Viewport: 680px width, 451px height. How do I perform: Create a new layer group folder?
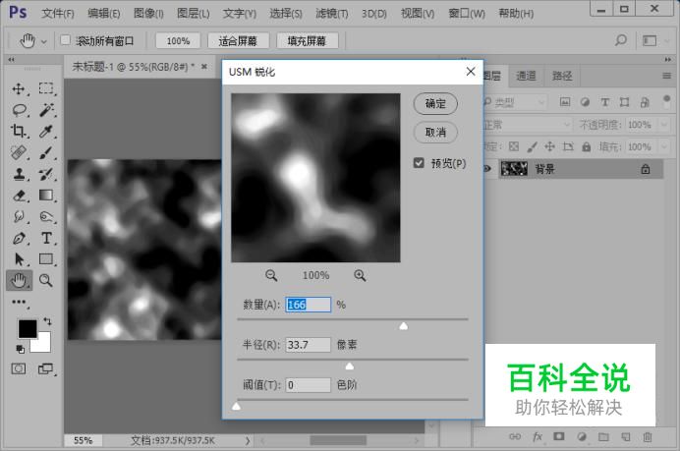pyautogui.click(x=603, y=436)
